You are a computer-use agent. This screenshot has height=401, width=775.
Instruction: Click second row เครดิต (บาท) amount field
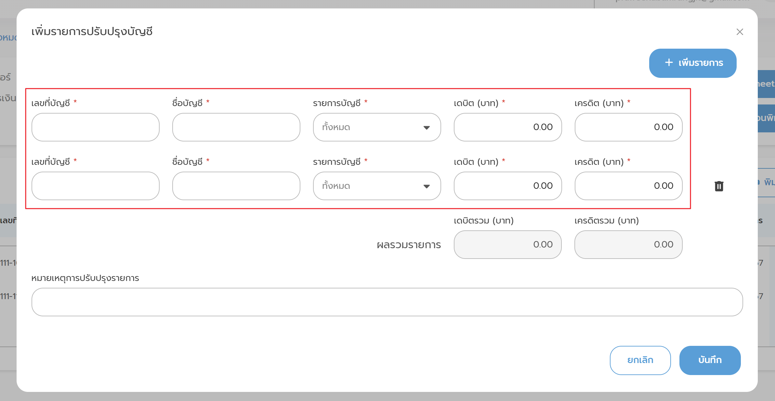628,186
